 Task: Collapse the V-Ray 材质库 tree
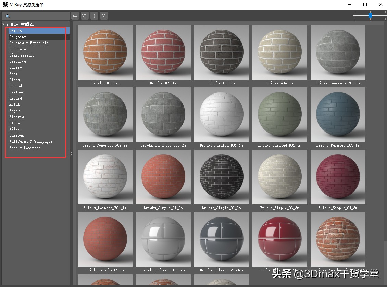point(3,24)
